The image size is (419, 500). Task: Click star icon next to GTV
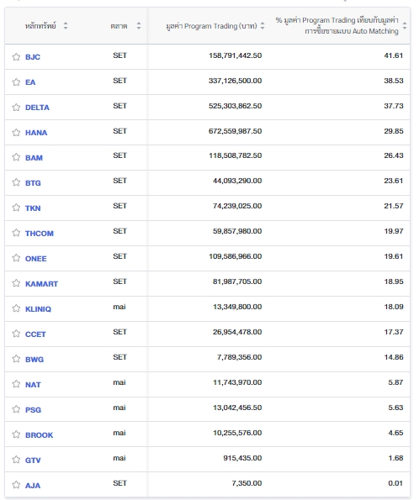click(16, 460)
